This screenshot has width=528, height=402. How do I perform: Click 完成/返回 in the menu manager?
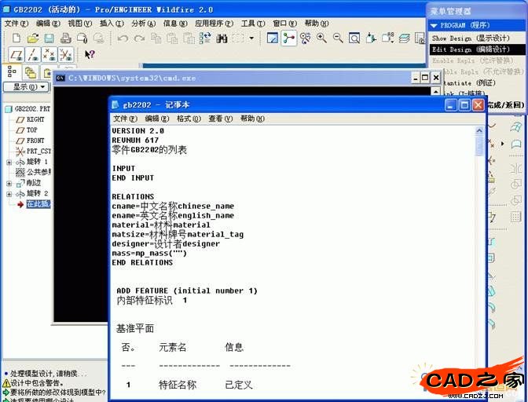click(x=505, y=105)
